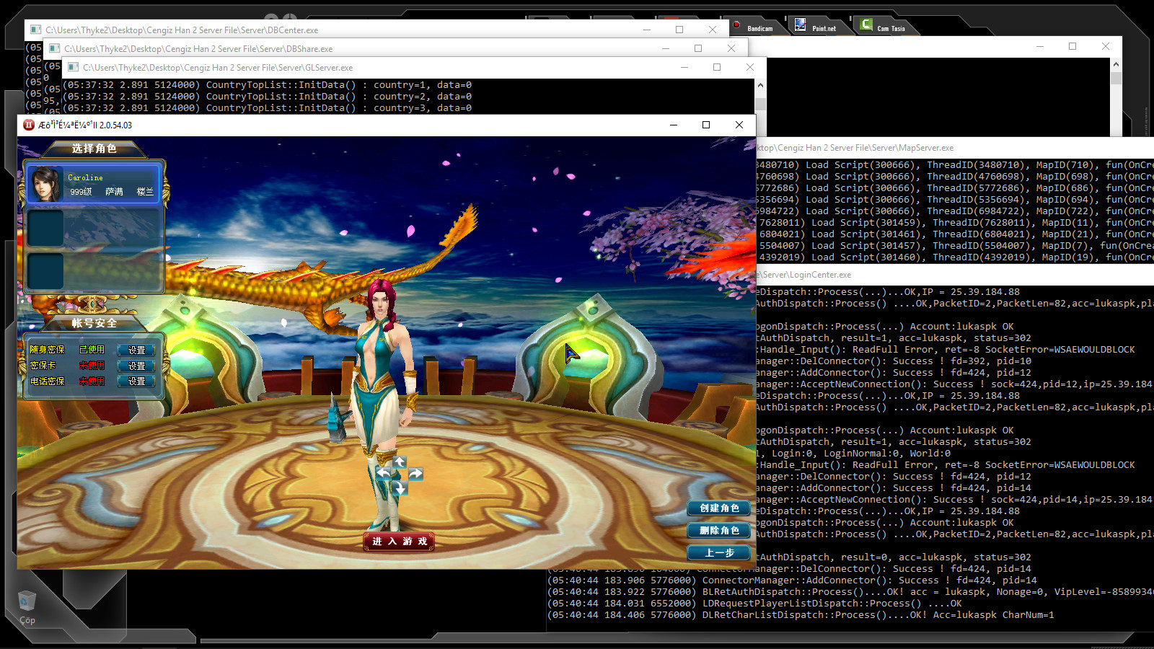Click the 进入游戏 enter game button
This screenshot has width=1154, height=649.
399,541
